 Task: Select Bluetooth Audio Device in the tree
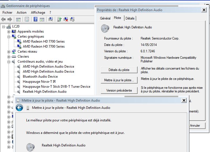pyautogui.click(x=40, y=77)
